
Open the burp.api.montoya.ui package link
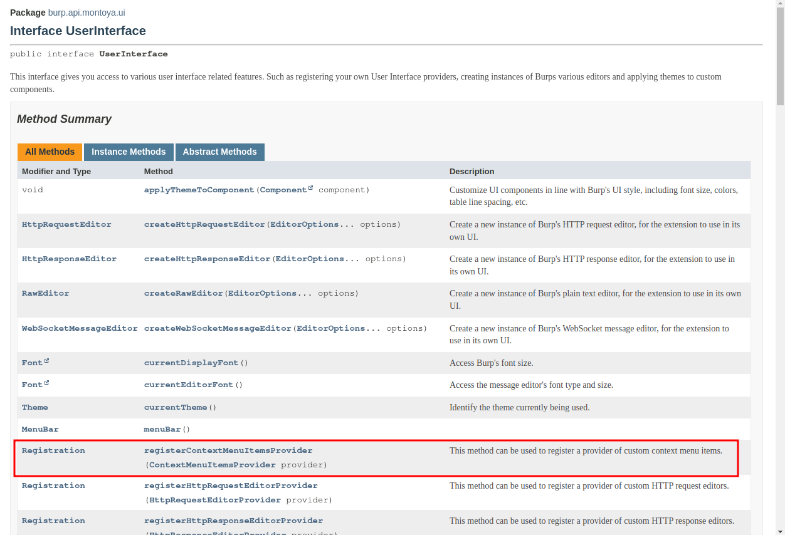click(87, 13)
